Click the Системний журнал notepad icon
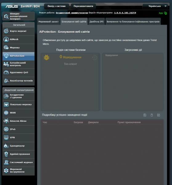The height and width of the screenshot is (185, 172). pos(6,162)
